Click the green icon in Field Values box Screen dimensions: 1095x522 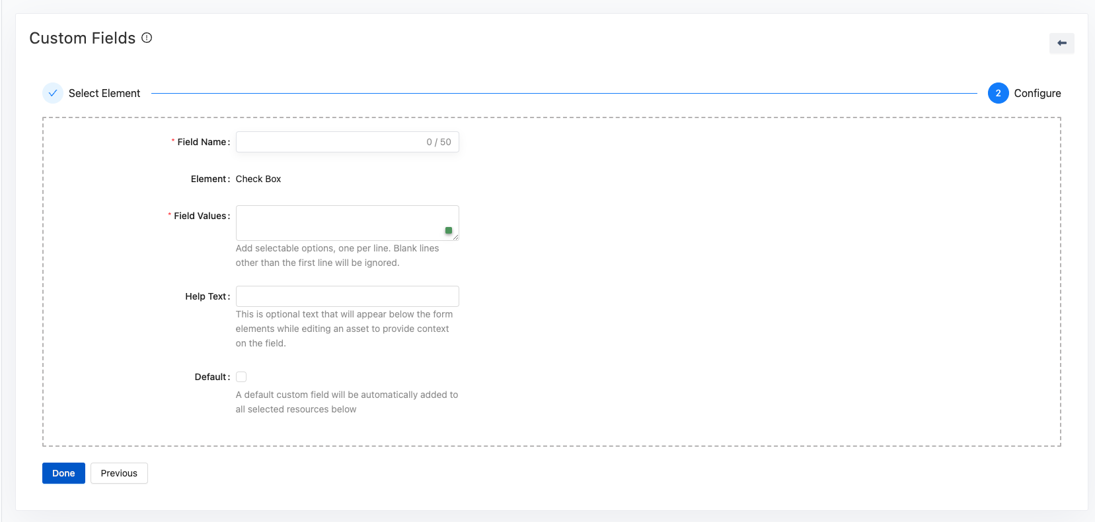[449, 230]
